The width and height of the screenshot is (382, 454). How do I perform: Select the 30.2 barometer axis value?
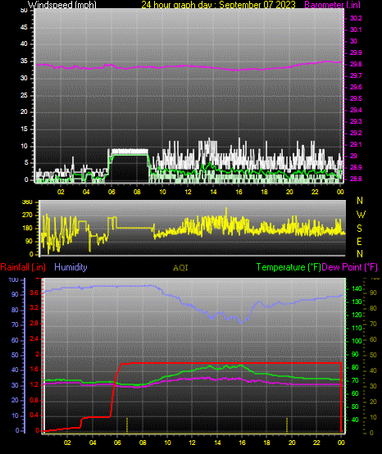pos(356,18)
